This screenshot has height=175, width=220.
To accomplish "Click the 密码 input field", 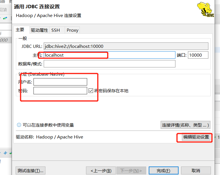I will [x=60, y=91].
